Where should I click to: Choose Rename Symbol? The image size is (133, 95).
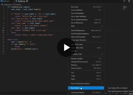tap(86, 59)
